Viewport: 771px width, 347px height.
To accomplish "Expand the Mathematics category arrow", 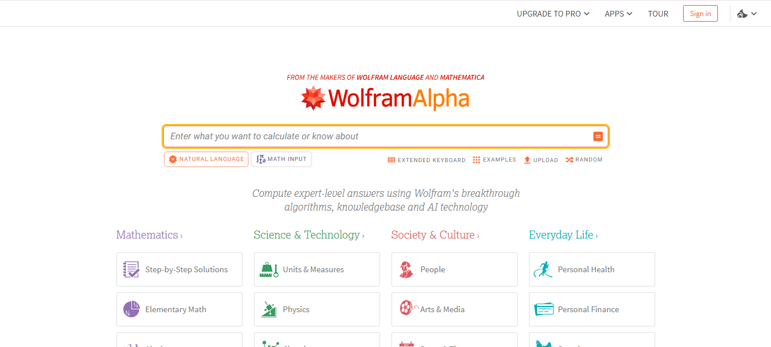I will pos(181,236).
